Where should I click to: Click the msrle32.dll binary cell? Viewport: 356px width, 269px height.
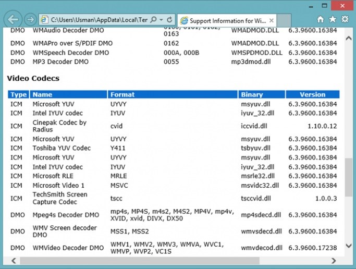click(x=257, y=176)
